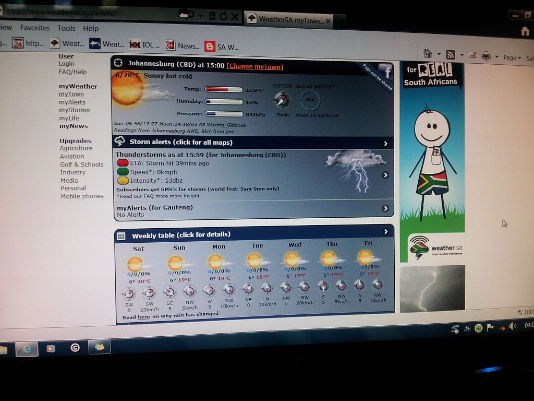
Task: Open the Home button dropdown arrow
Action: (x=439, y=54)
